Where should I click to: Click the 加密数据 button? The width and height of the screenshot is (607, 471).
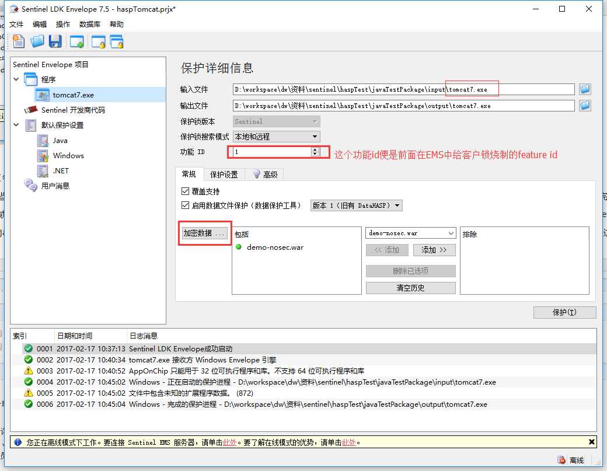click(x=204, y=233)
